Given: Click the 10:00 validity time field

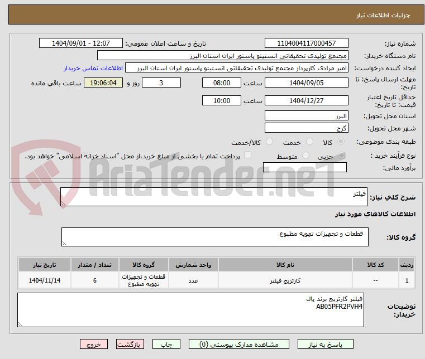Looking at the screenshot, I should [222, 101].
